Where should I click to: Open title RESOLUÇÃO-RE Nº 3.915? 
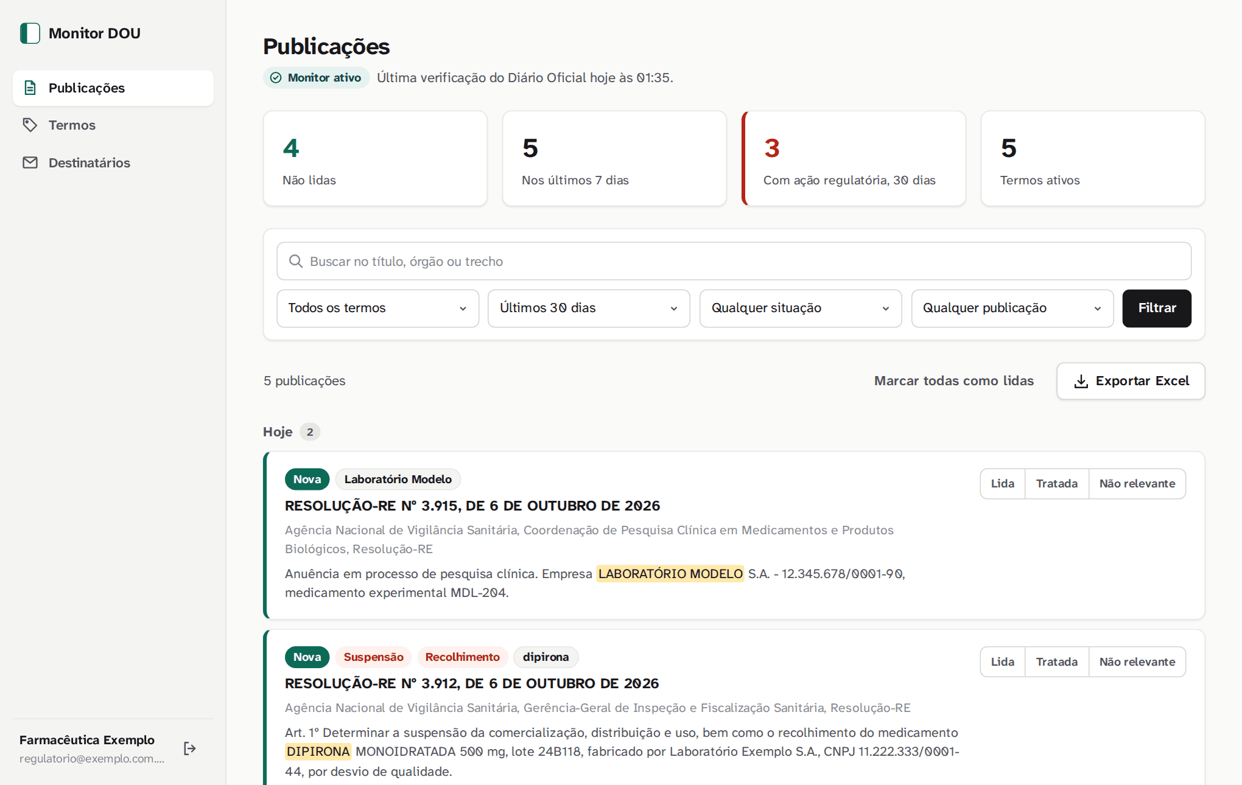point(472,506)
